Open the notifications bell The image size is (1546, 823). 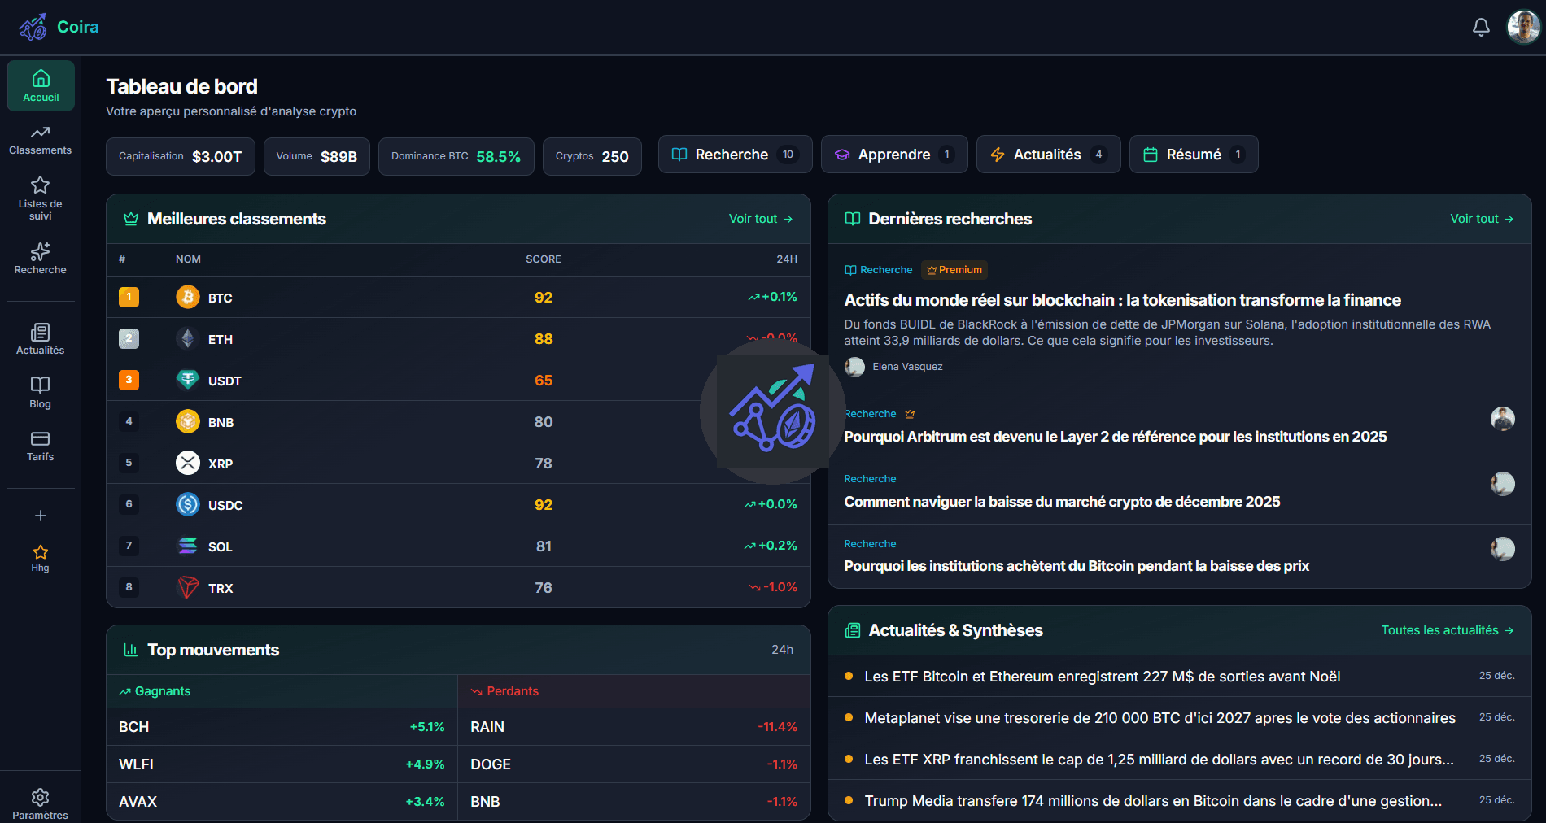(1482, 27)
